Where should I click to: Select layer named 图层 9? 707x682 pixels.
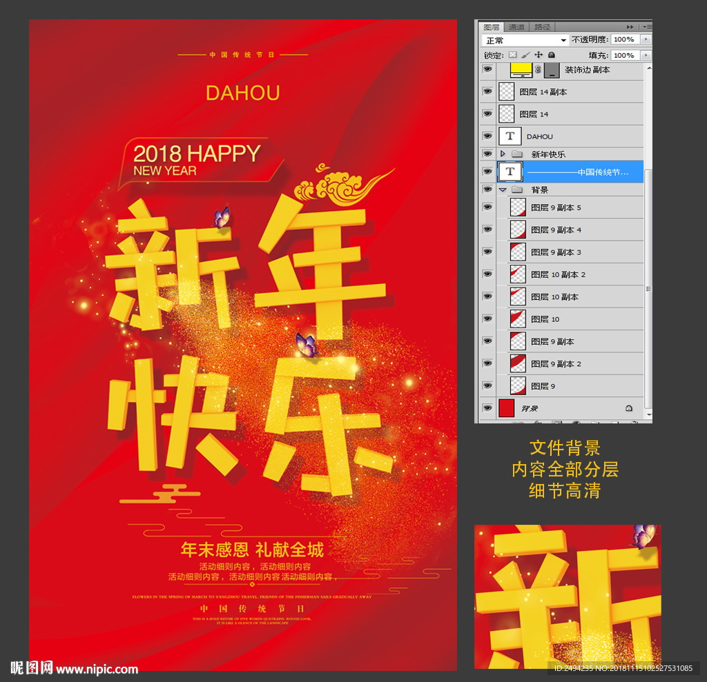tap(543, 386)
